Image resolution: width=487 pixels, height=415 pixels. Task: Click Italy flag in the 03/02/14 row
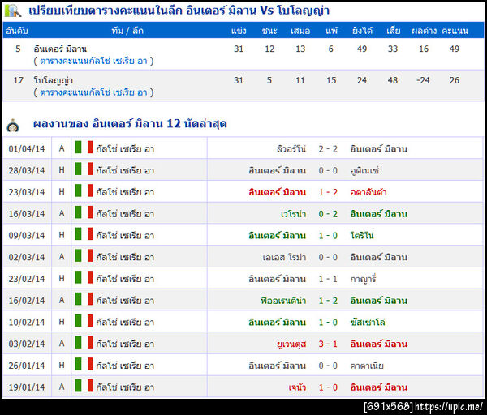tap(84, 343)
